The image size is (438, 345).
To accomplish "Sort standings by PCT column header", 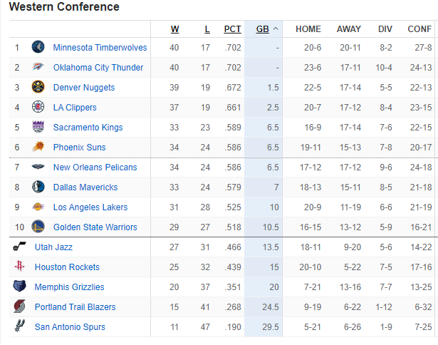I will [x=232, y=29].
